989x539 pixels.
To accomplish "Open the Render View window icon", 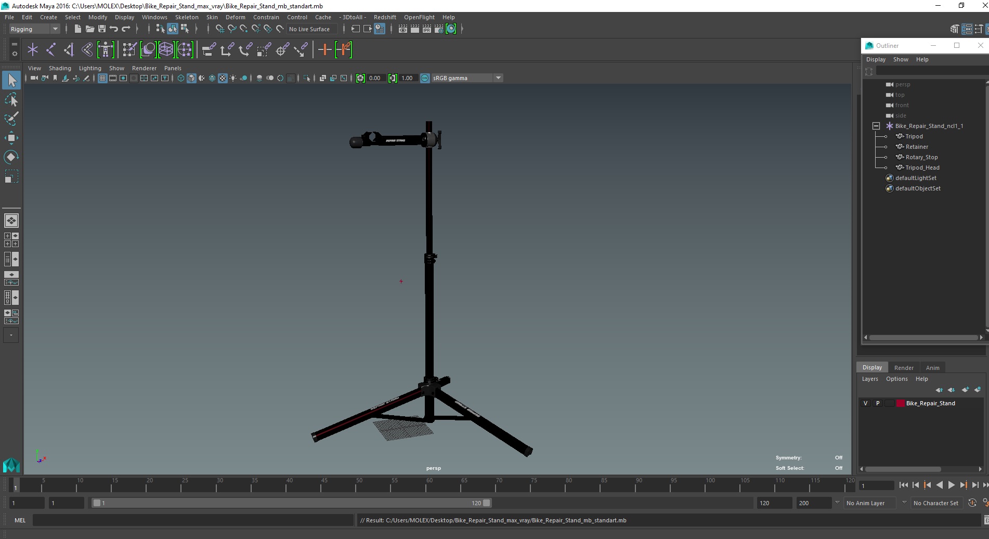I will (x=403, y=29).
